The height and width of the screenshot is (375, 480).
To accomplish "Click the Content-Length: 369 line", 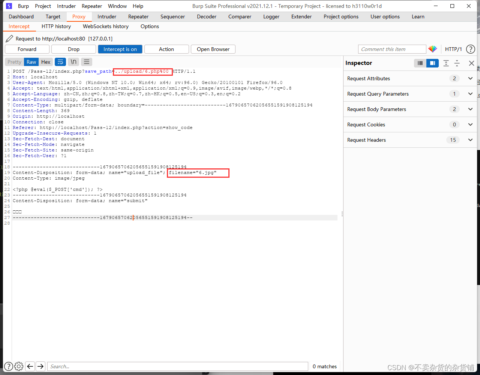I will (41, 111).
